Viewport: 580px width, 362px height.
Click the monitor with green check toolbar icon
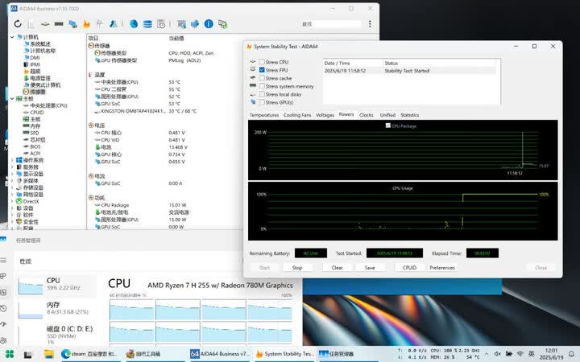tap(222, 24)
